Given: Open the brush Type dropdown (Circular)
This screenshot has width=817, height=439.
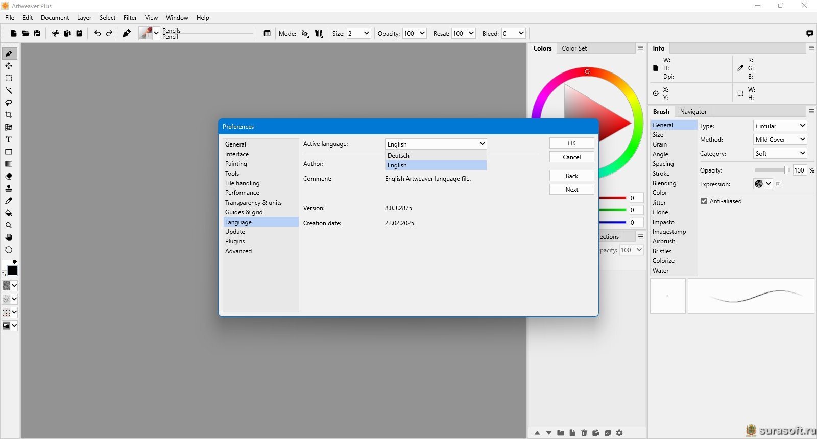Looking at the screenshot, I should click(780, 126).
